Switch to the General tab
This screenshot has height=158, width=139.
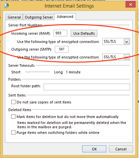click(x=14, y=17)
